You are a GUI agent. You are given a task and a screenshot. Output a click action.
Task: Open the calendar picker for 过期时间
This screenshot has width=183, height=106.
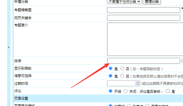click(x=137, y=83)
